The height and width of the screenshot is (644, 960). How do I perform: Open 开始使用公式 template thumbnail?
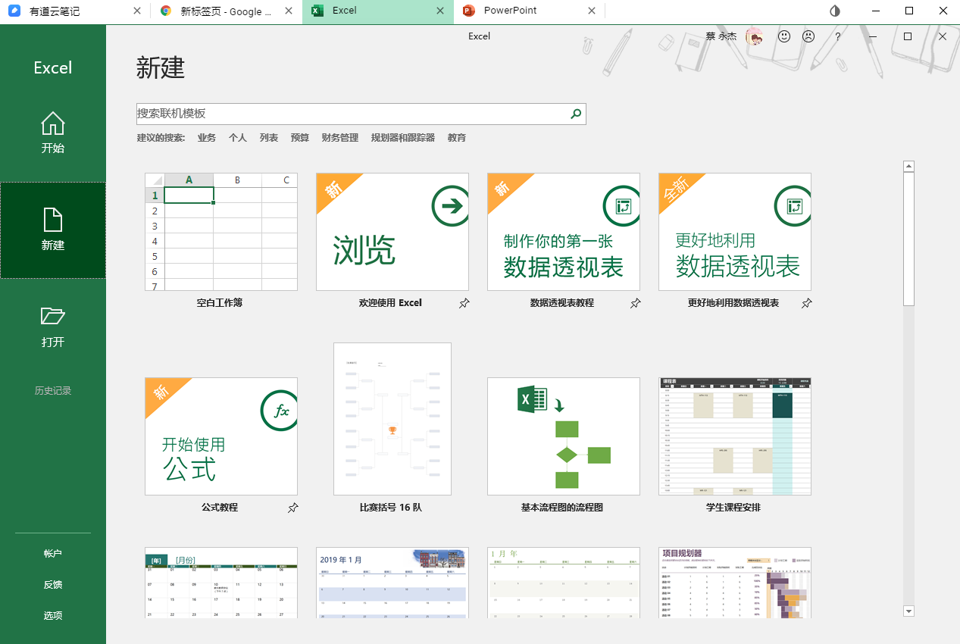(x=221, y=436)
